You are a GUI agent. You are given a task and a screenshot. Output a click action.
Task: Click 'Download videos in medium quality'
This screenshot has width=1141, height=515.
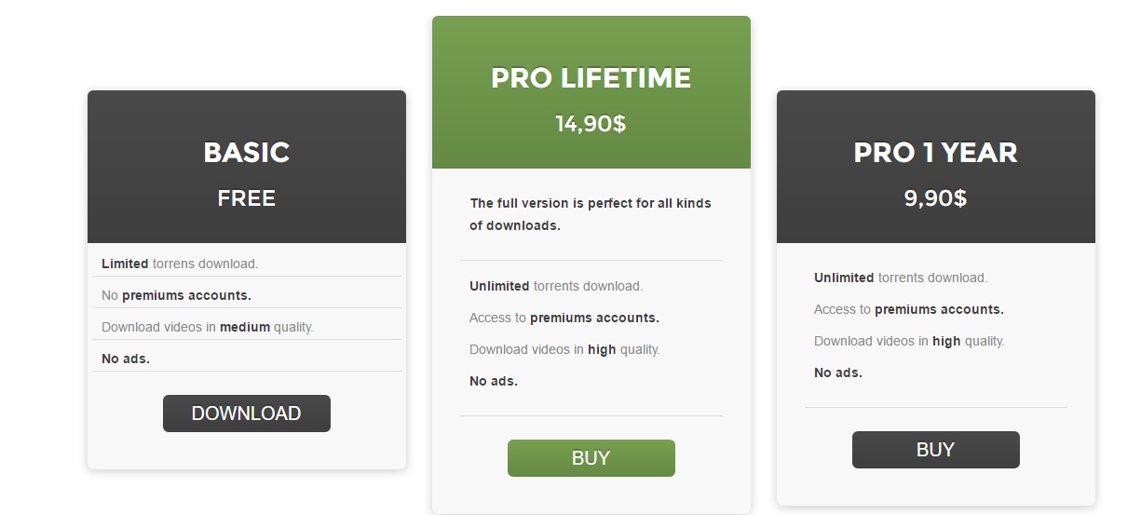point(208,327)
